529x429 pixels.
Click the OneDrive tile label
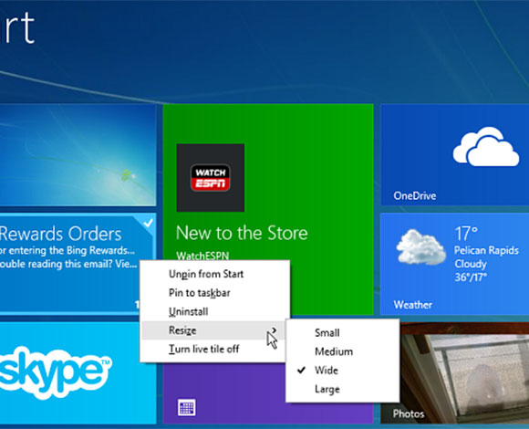tap(415, 195)
